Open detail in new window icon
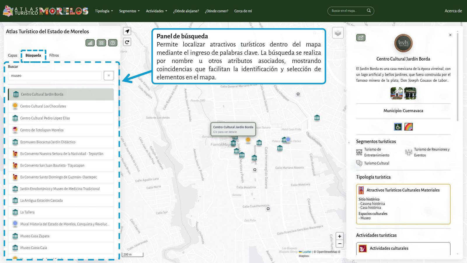Screen dimensions: 467x263 point(361,38)
